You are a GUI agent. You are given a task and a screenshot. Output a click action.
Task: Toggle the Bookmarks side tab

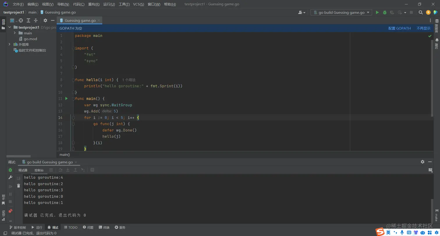click(3, 200)
